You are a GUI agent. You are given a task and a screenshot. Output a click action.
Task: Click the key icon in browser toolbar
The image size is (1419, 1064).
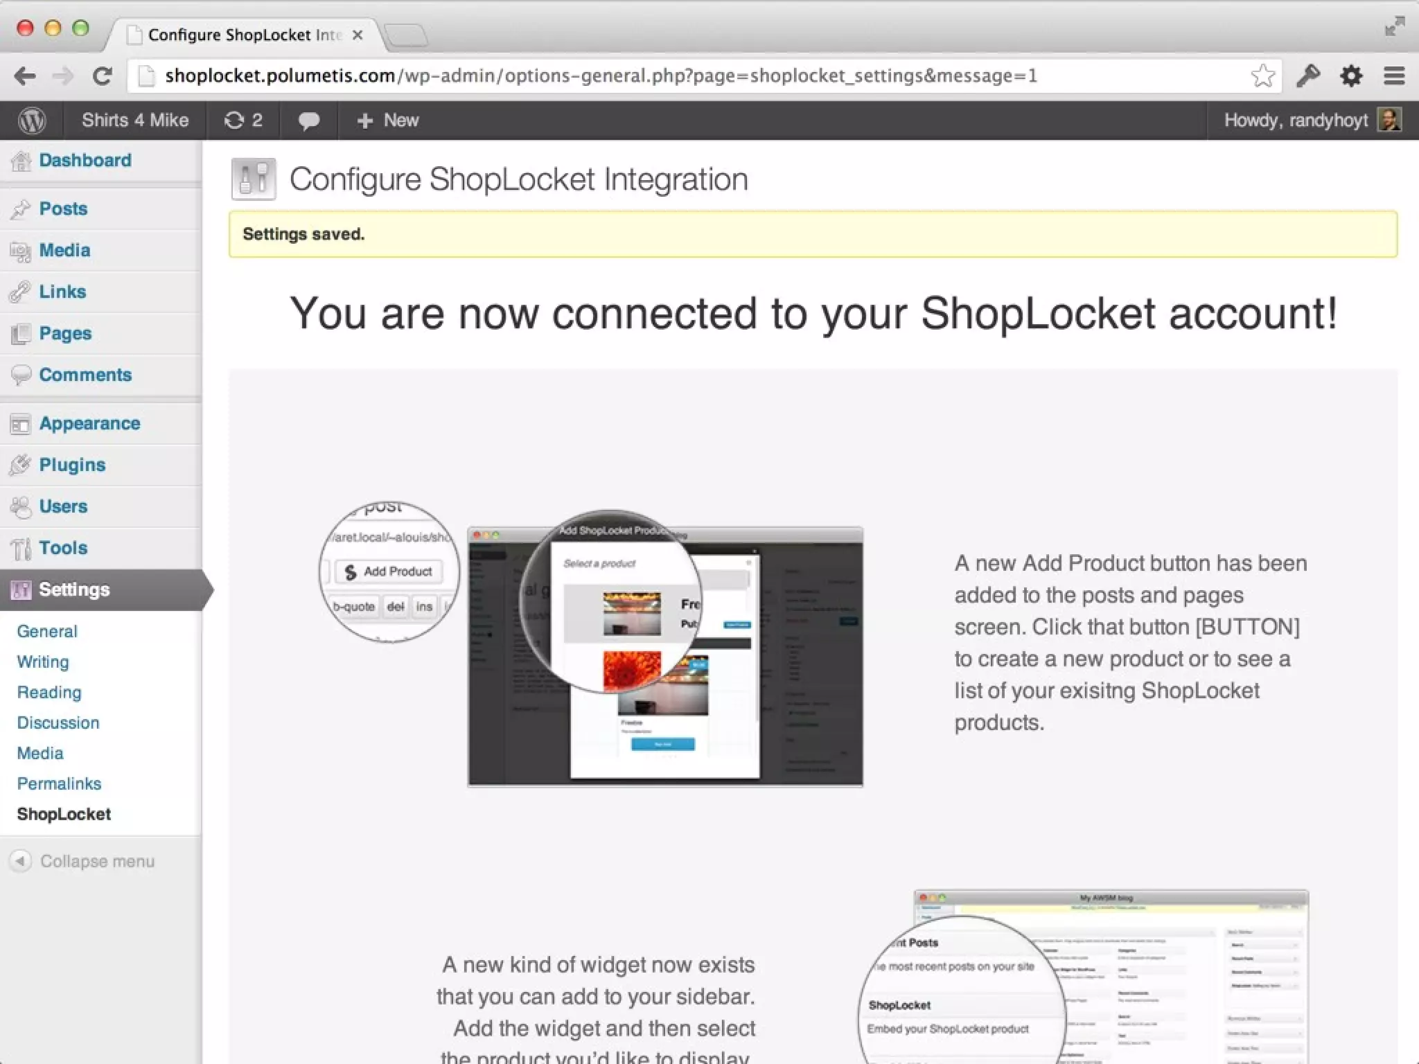click(x=1308, y=76)
